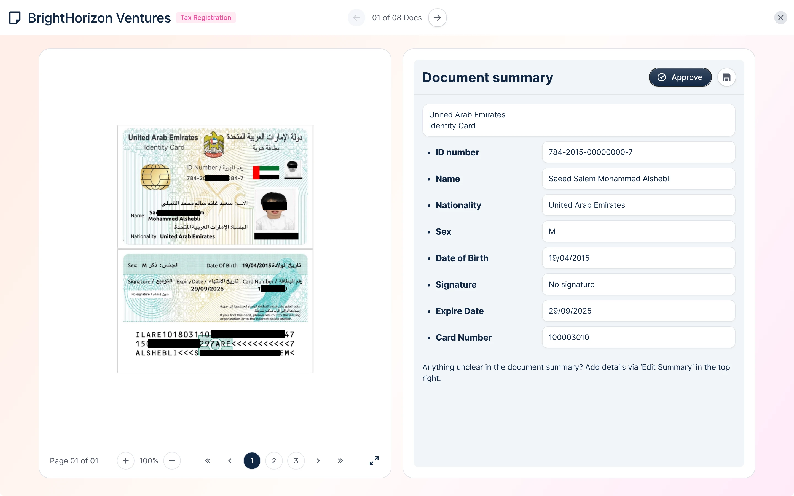794x496 pixels.
Task: Edit the Nationality field
Action: click(638, 205)
